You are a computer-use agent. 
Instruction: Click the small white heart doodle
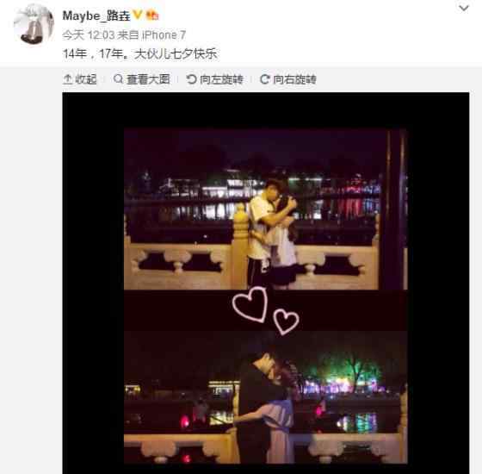point(286,321)
